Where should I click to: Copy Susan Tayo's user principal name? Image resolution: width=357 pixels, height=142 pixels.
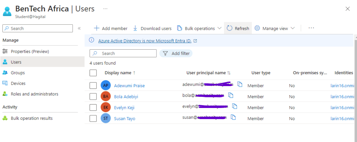tap(233, 117)
